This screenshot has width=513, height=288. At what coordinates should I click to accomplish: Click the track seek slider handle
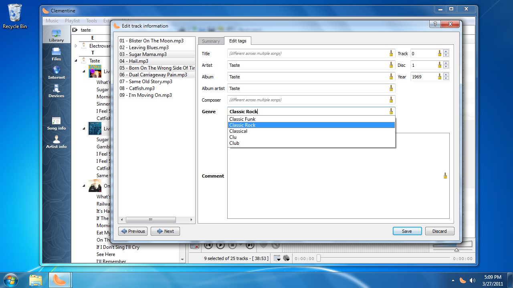pyautogui.click(x=319, y=258)
